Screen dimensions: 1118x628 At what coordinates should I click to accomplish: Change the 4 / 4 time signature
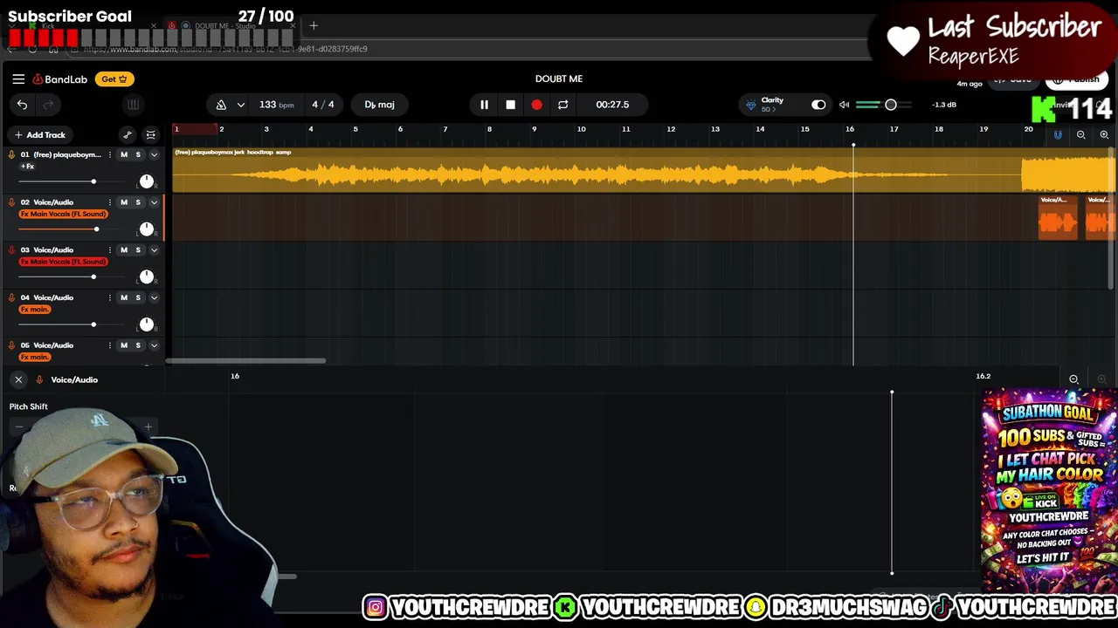(323, 105)
